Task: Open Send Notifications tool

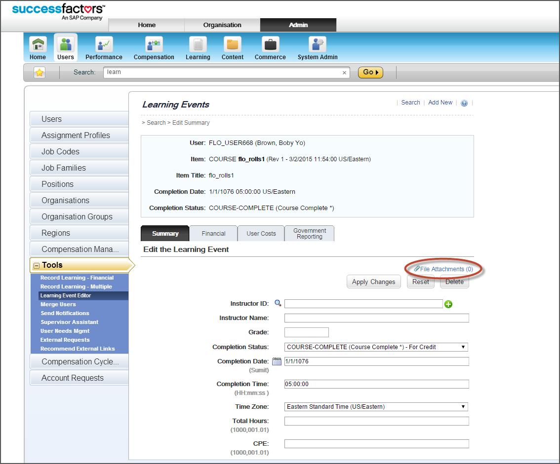Action: coord(65,313)
